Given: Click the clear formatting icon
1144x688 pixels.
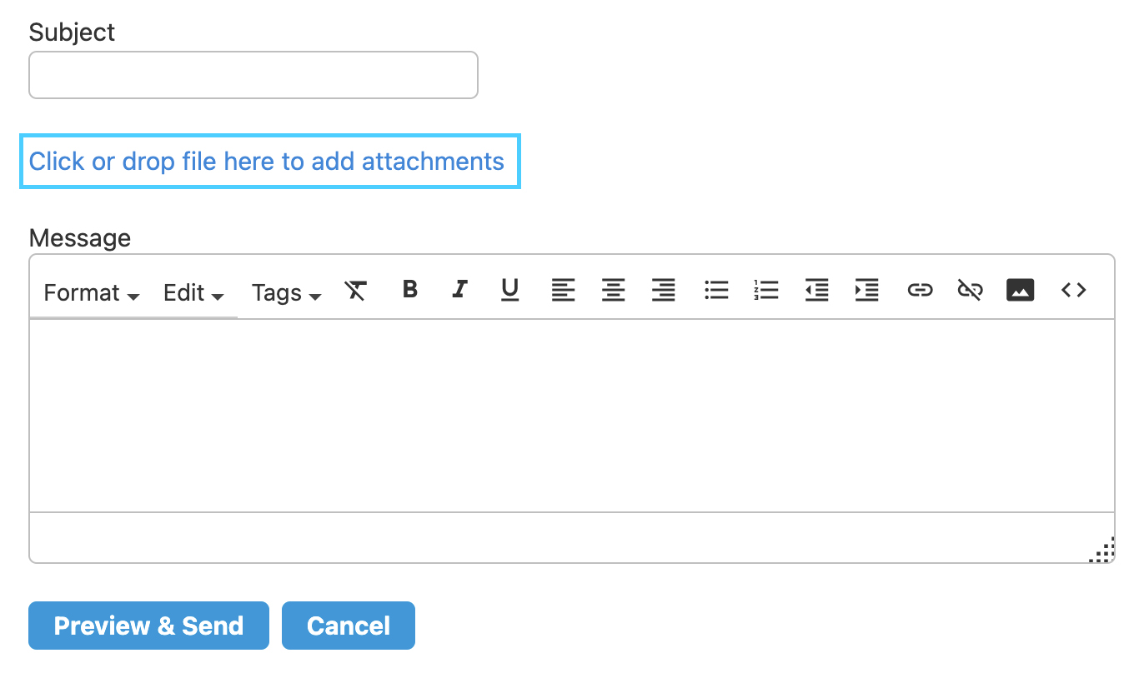Looking at the screenshot, I should (x=356, y=290).
